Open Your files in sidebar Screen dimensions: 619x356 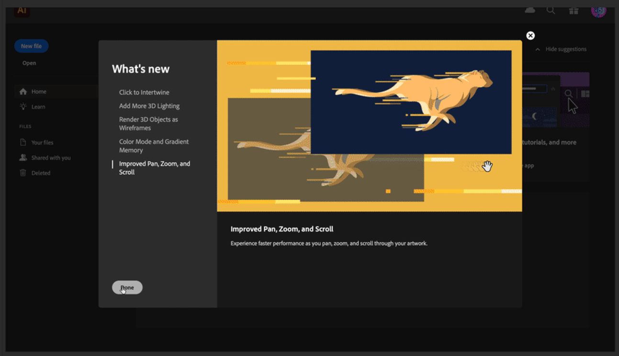coord(42,142)
